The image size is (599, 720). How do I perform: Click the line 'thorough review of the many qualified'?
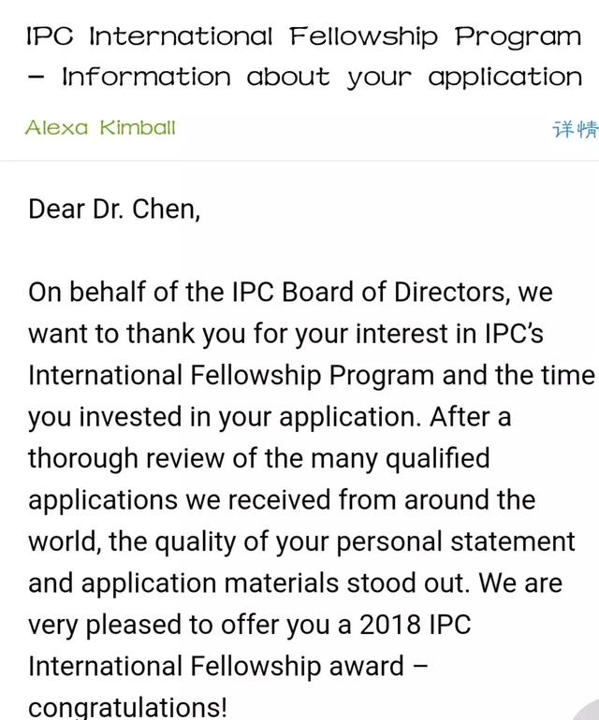tap(259, 459)
